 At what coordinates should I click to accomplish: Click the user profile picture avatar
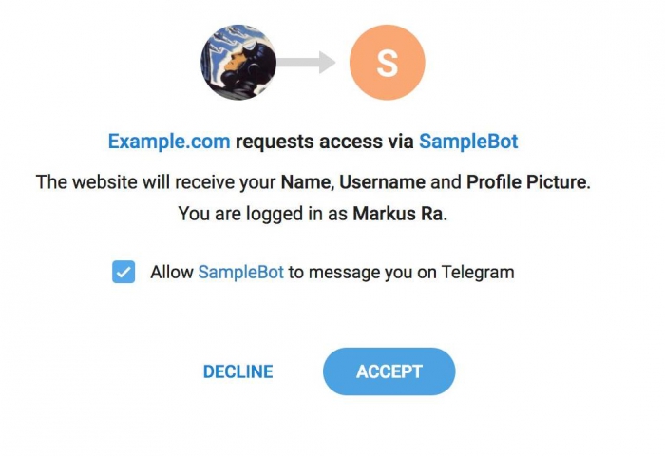pyautogui.click(x=237, y=63)
